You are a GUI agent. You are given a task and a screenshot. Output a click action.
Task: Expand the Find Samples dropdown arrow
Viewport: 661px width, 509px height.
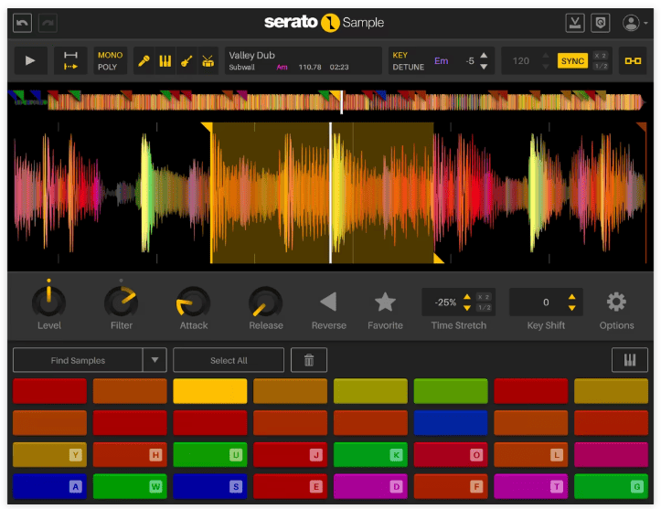tap(155, 360)
